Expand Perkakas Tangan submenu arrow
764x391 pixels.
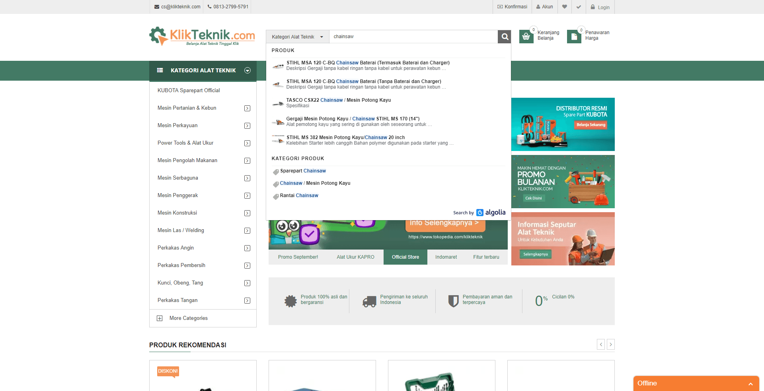point(247,300)
